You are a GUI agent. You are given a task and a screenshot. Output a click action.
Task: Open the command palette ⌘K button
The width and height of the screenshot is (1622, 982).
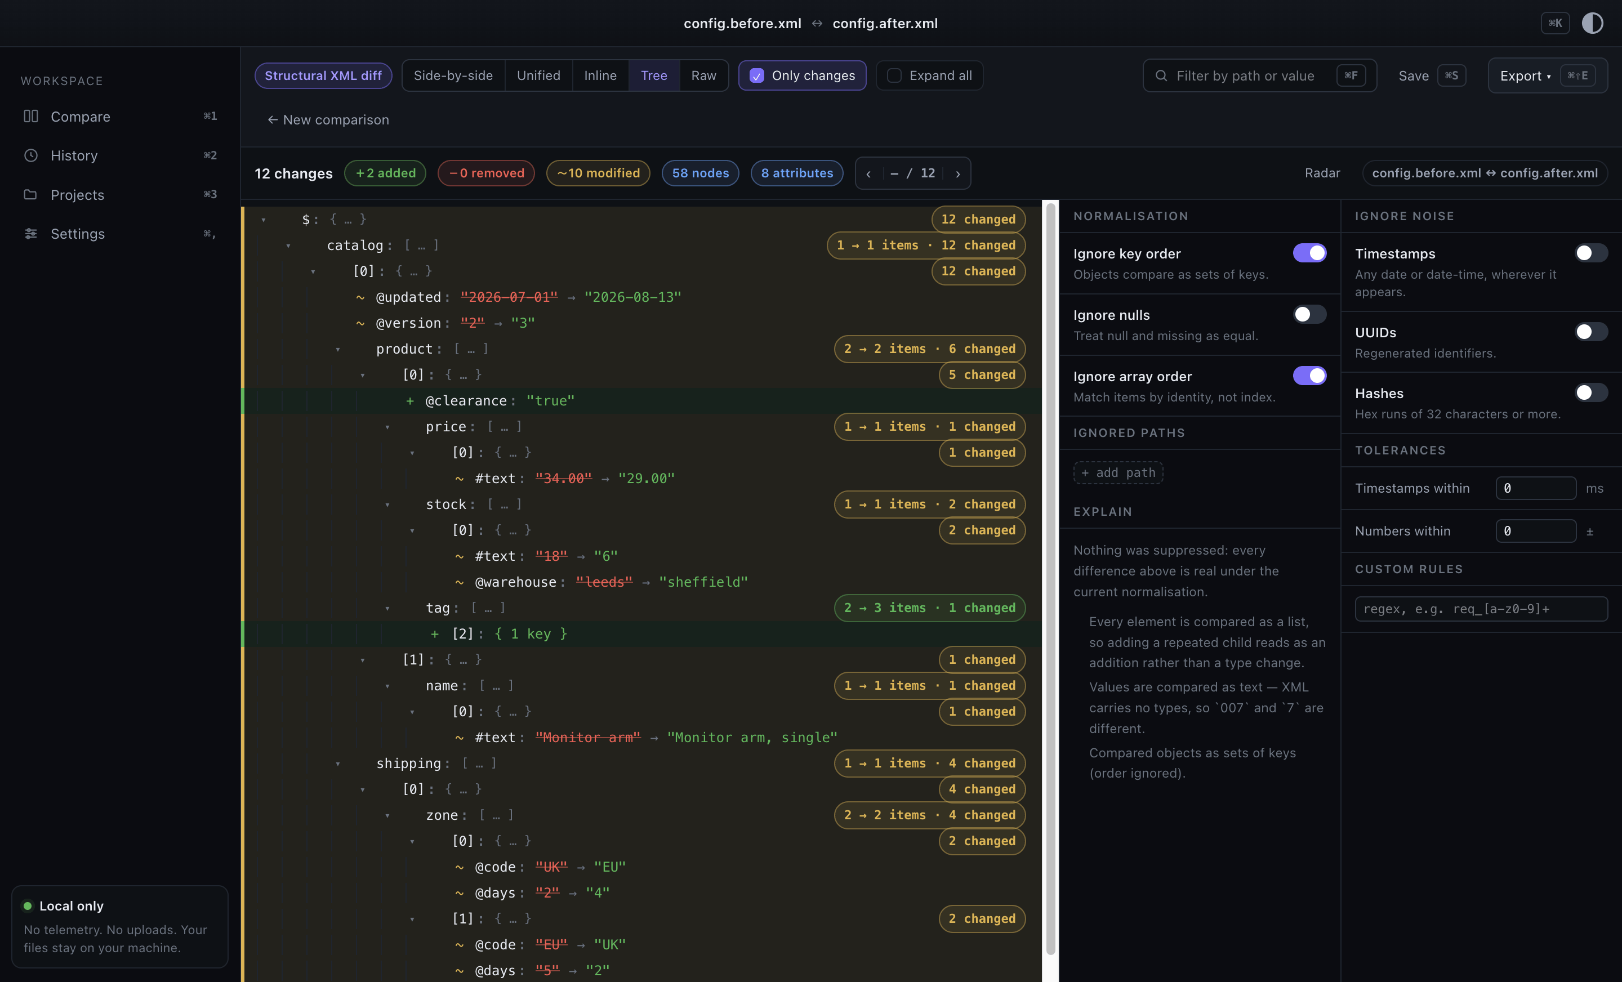1555,23
